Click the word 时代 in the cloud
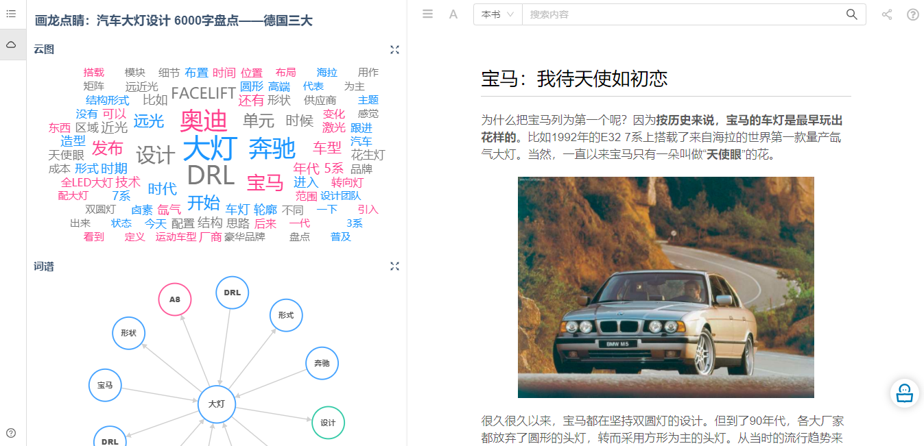Viewport: 924px width, 446px height. tap(162, 189)
